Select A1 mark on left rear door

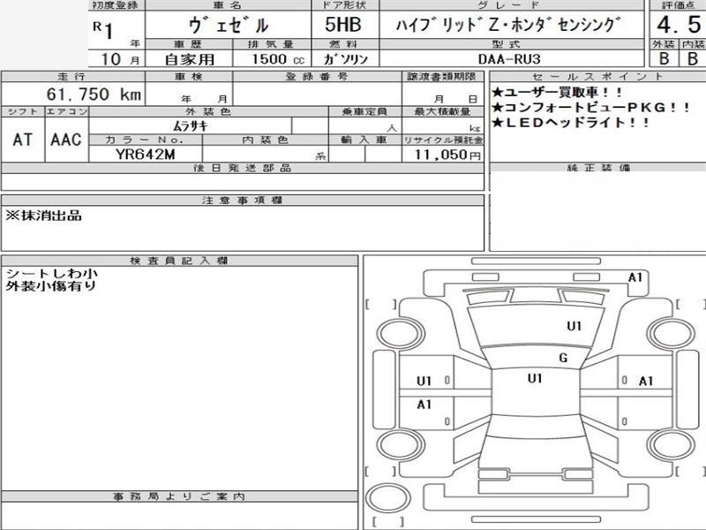click(x=424, y=405)
